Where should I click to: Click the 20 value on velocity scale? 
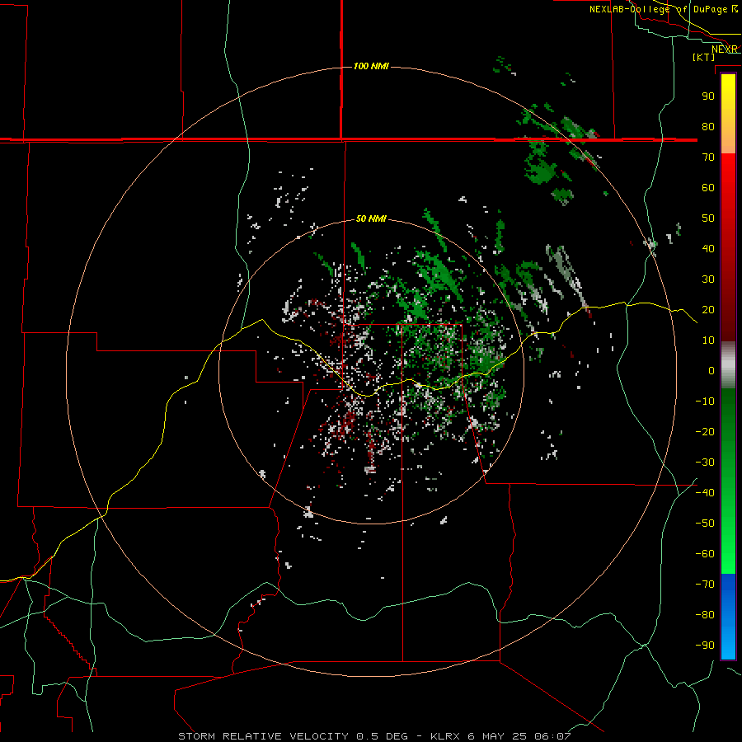708,309
